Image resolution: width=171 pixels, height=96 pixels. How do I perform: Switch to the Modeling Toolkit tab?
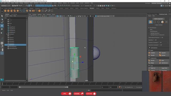click(163, 14)
